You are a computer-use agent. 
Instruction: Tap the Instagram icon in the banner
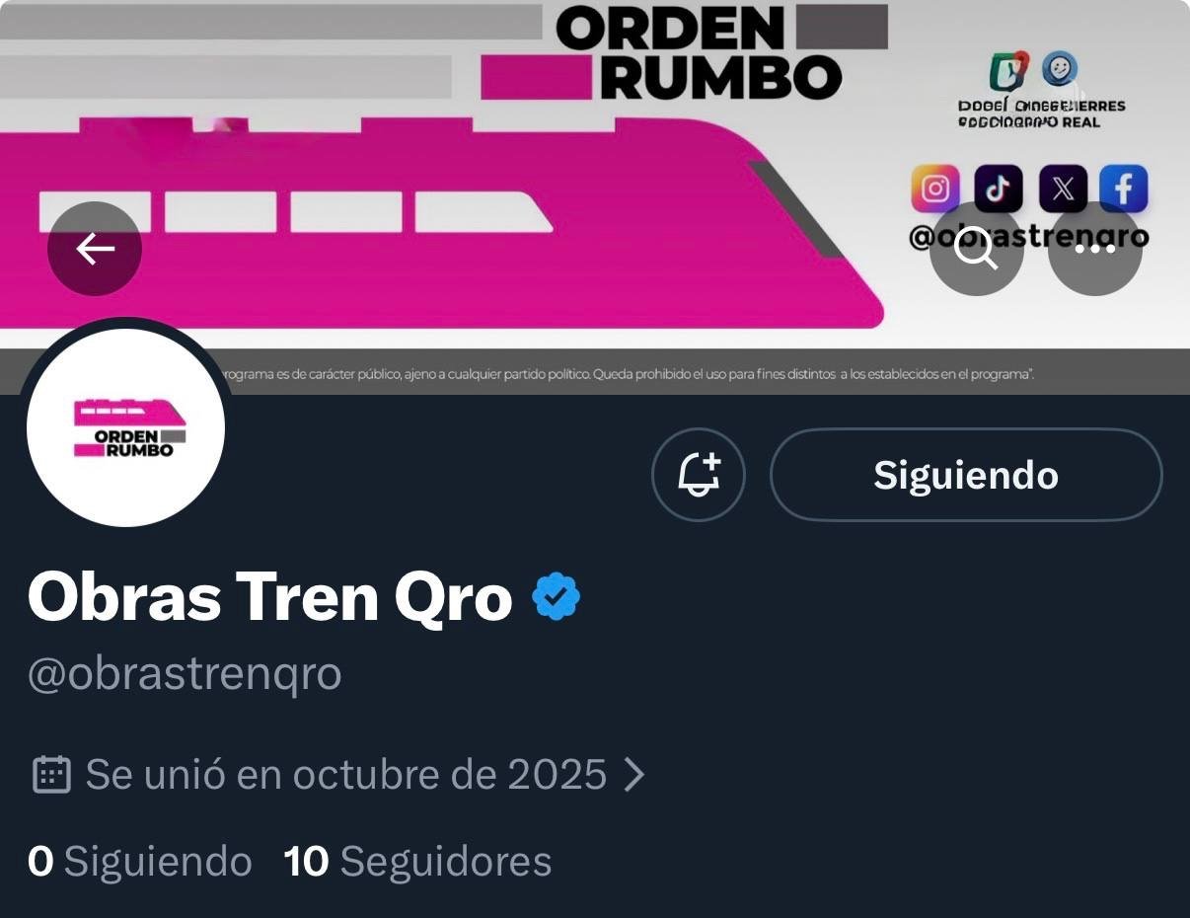click(x=935, y=189)
